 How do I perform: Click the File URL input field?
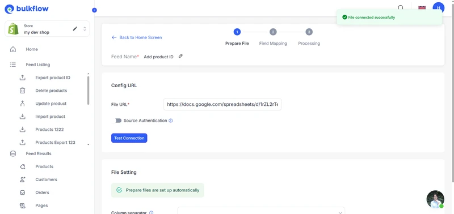(x=222, y=105)
